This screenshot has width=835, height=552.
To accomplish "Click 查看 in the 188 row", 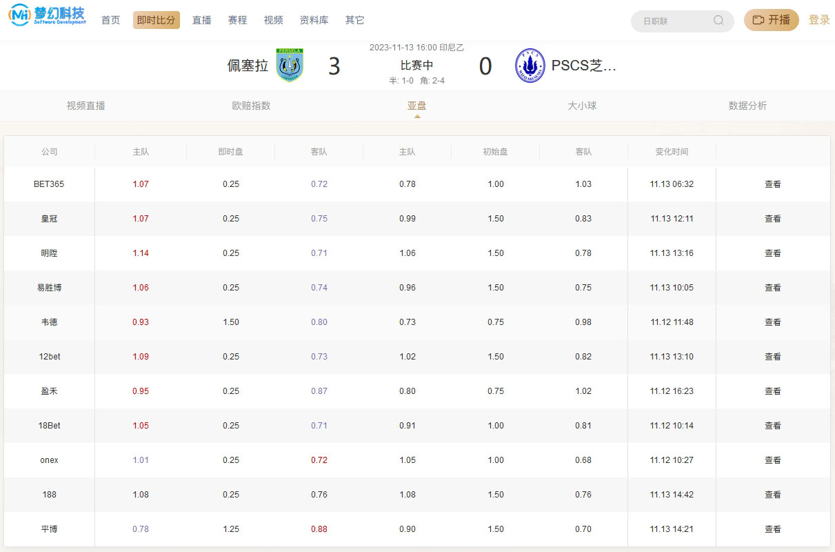I will click(x=773, y=495).
